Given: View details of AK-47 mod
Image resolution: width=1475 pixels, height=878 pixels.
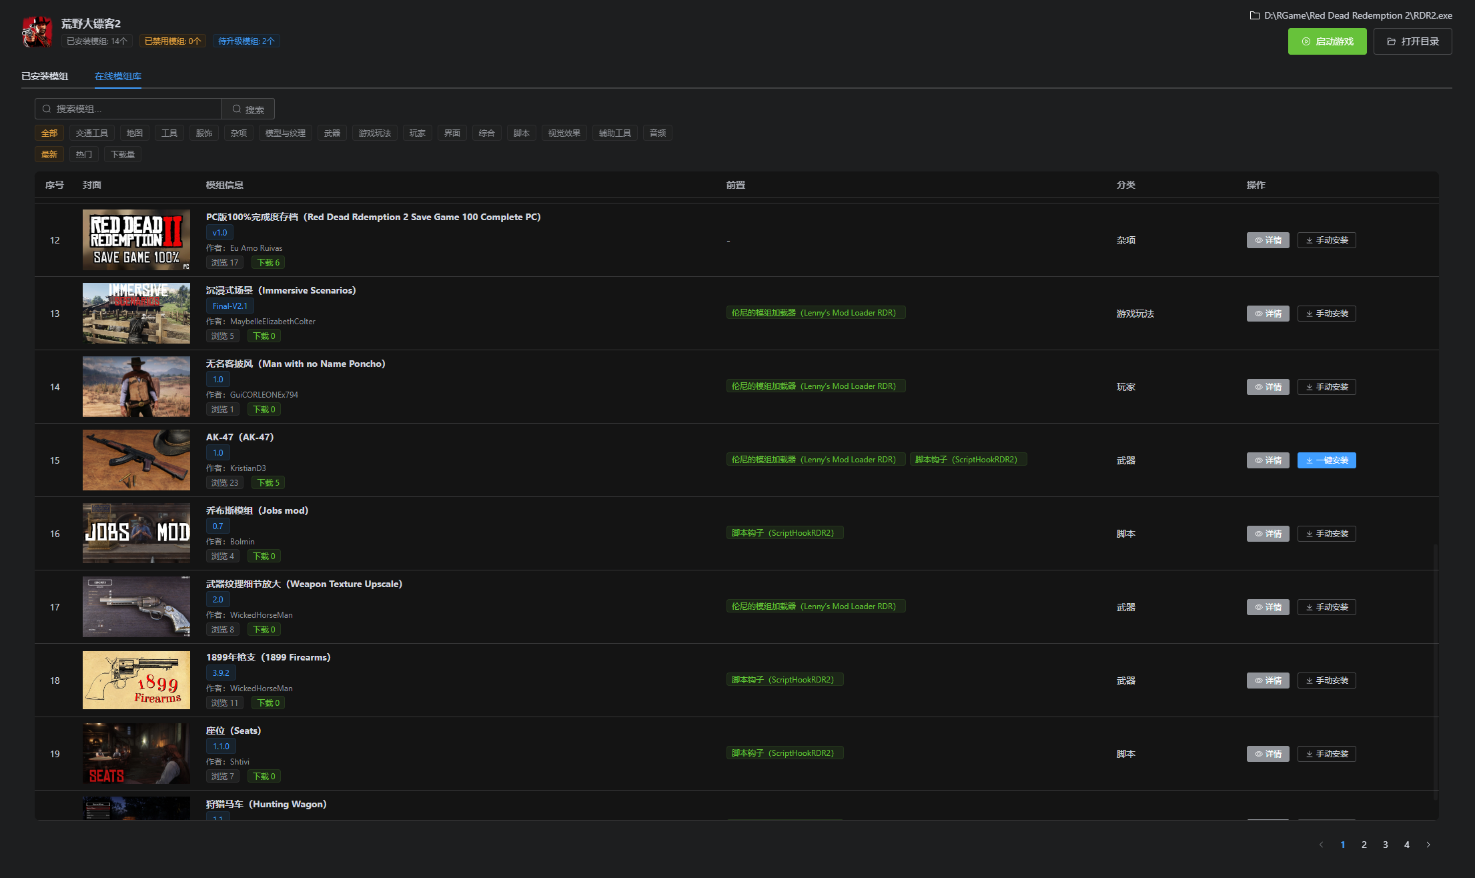Looking at the screenshot, I should pyautogui.click(x=1268, y=460).
